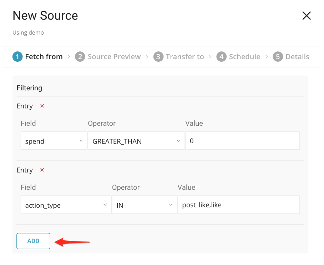Click the step 2 number badge
The width and height of the screenshot is (324, 265).
(x=80, y=57)
